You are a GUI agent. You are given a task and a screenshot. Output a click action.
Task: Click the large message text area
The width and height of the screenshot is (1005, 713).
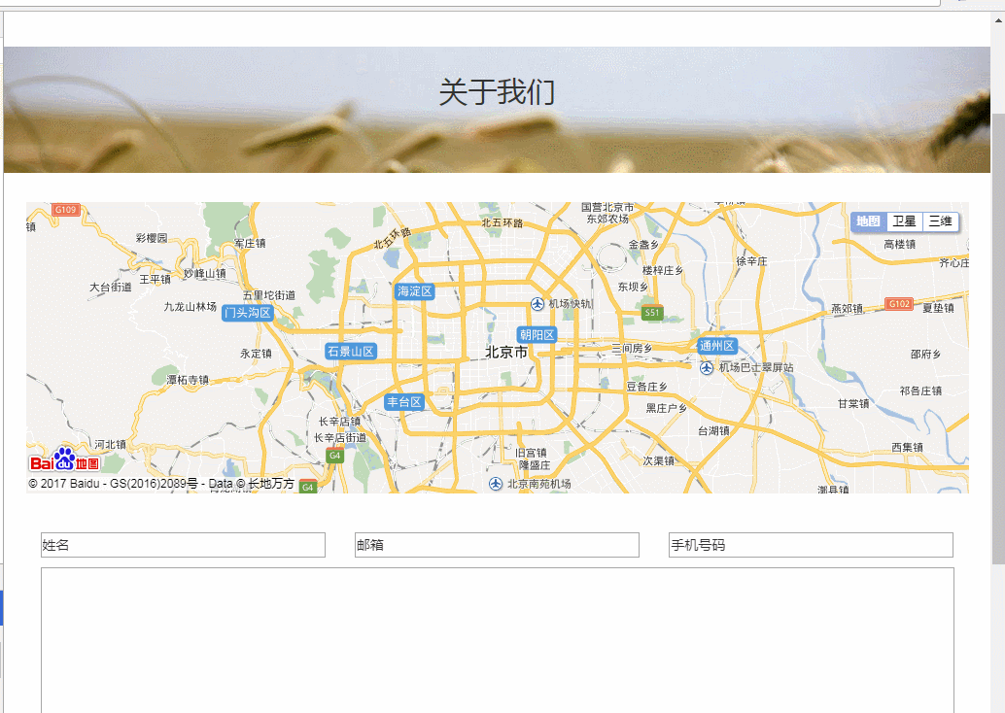point(498,640)
